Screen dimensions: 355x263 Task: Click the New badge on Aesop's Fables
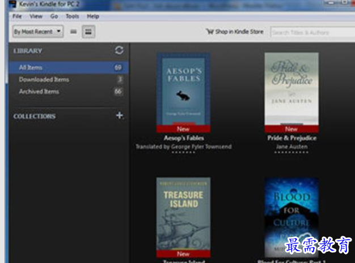183,129
